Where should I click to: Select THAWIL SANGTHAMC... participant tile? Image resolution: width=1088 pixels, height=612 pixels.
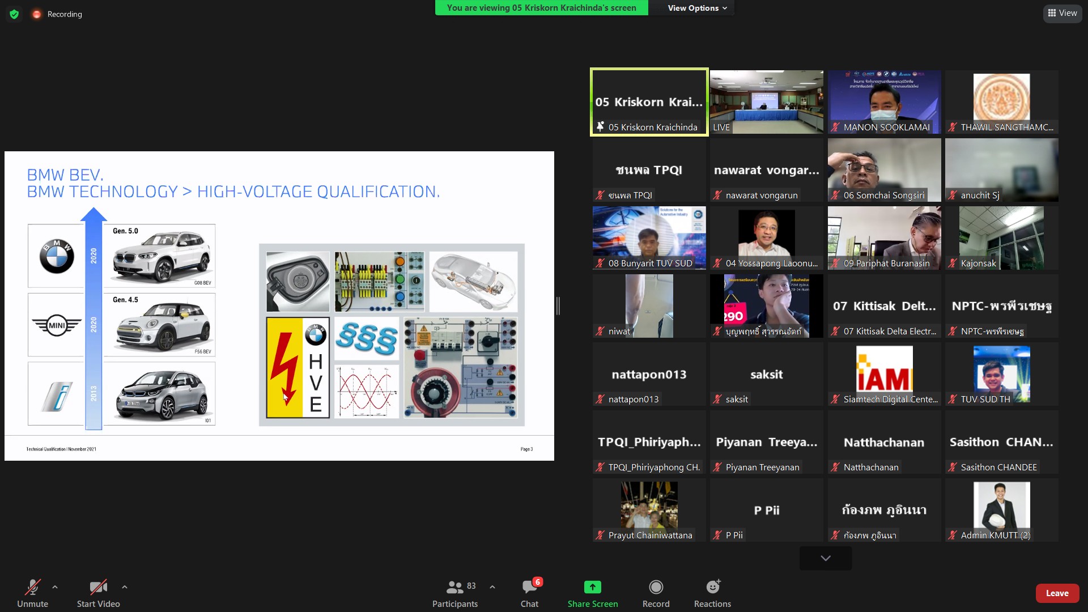coord(1002,102)
